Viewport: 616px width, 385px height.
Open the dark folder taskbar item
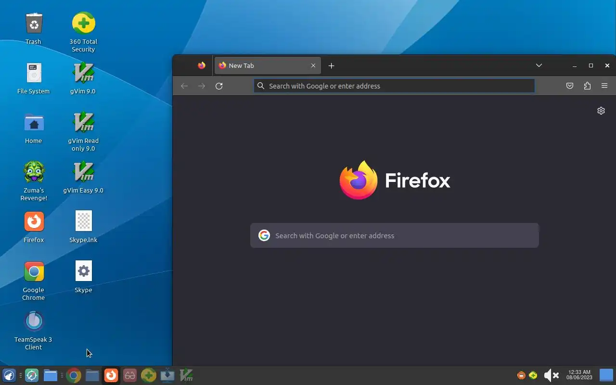(x=92, y=375)
